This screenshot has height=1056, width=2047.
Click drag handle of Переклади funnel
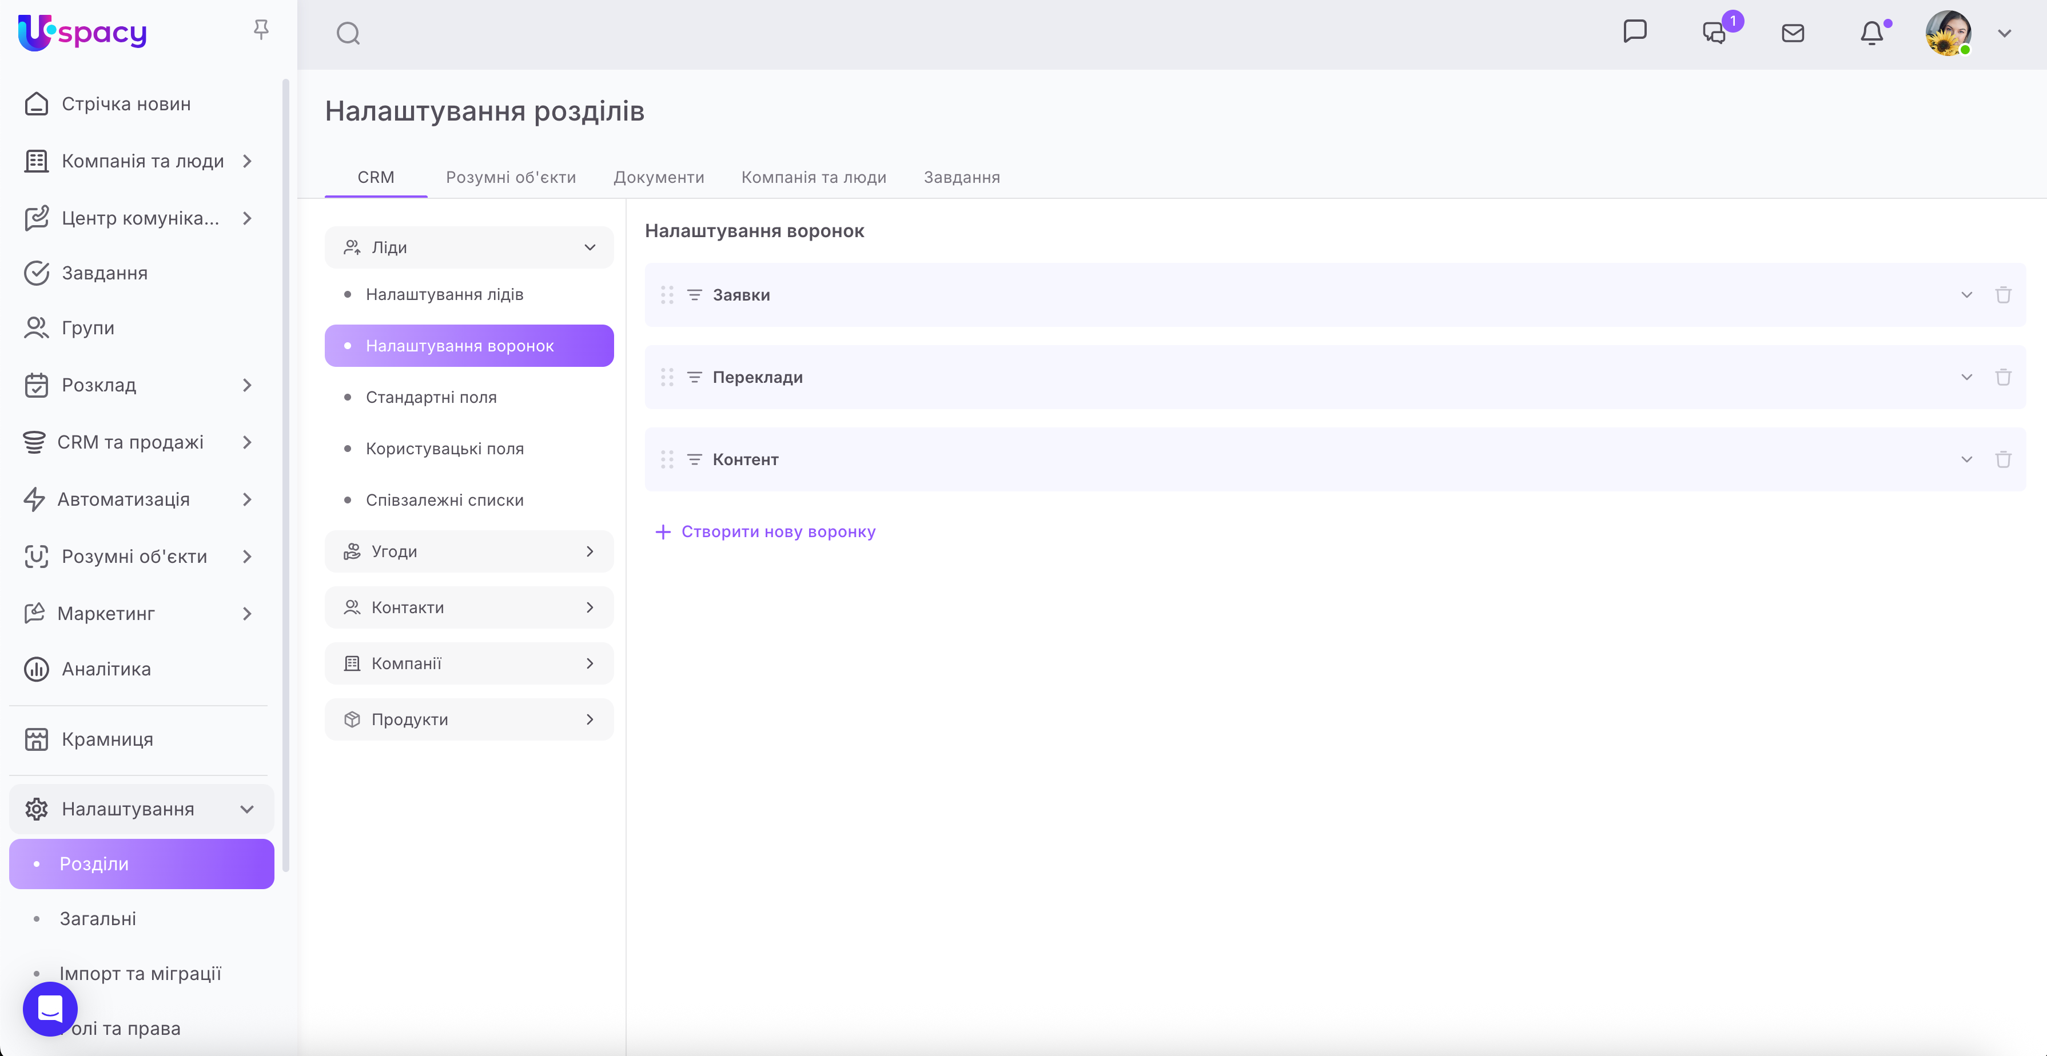coord(667,377)
